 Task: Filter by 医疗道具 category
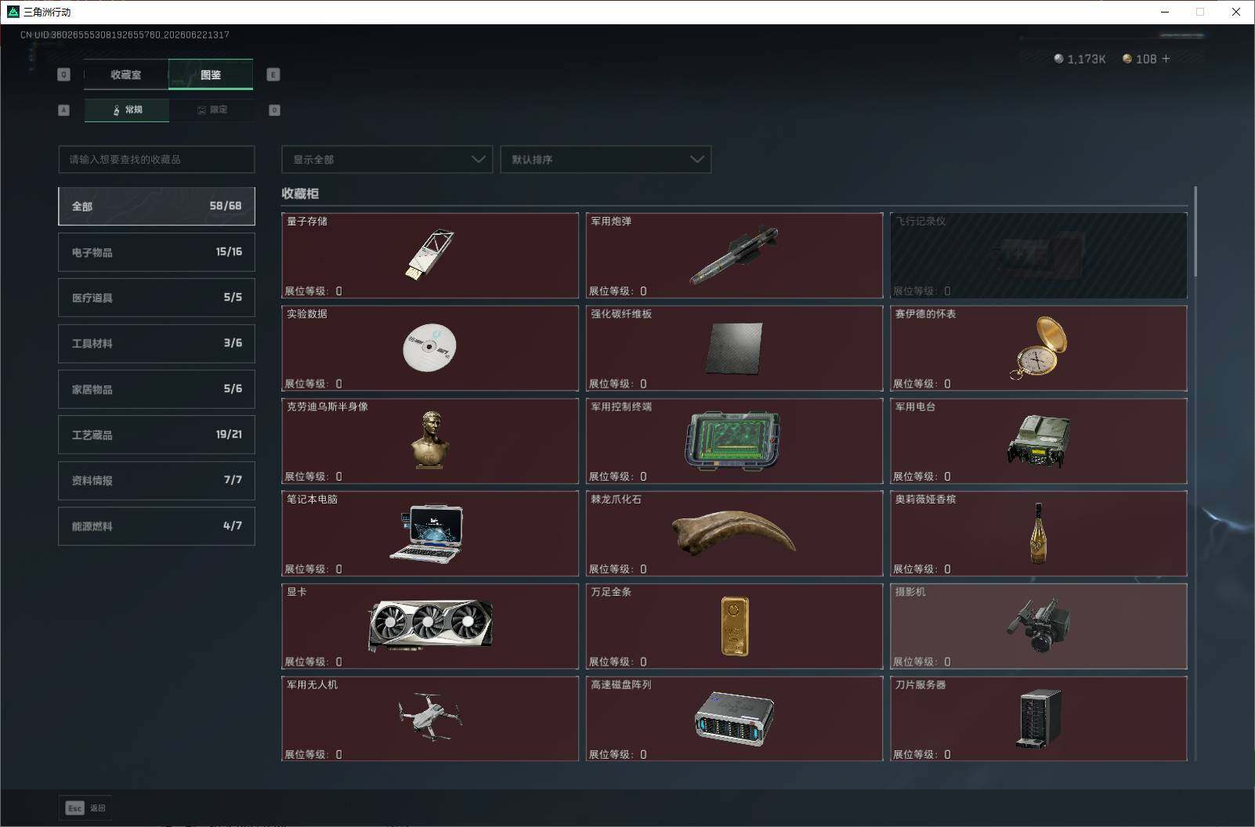click(x=157, y=298)
